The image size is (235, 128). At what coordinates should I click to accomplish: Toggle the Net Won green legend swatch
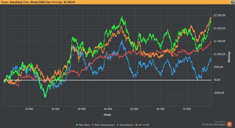click(x=77, y=125)
